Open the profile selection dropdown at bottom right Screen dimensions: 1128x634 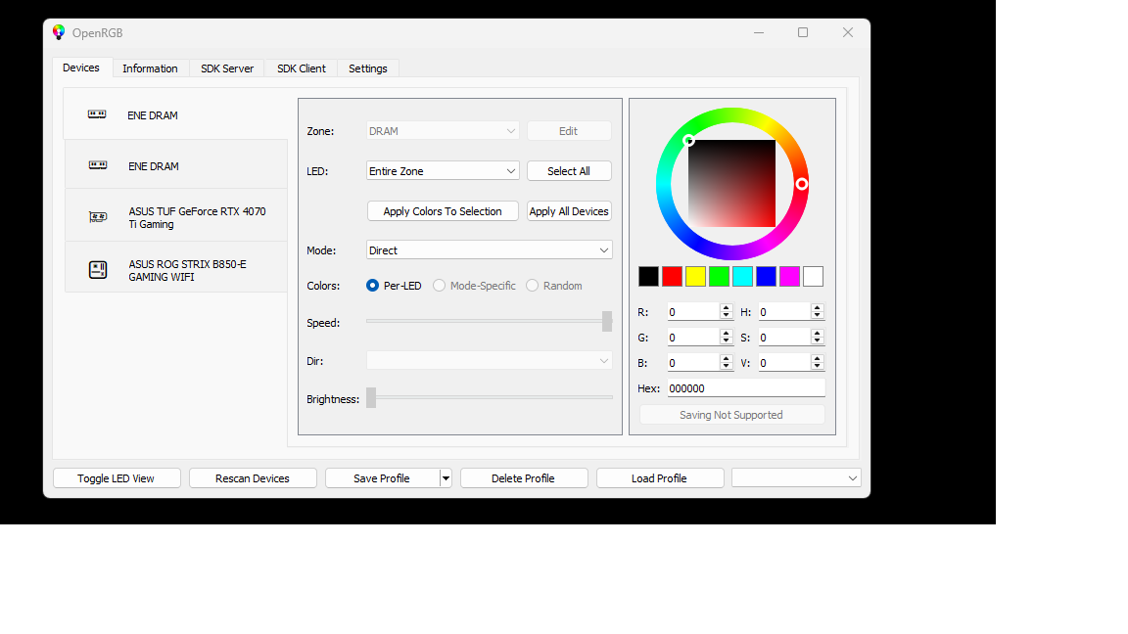796,478
